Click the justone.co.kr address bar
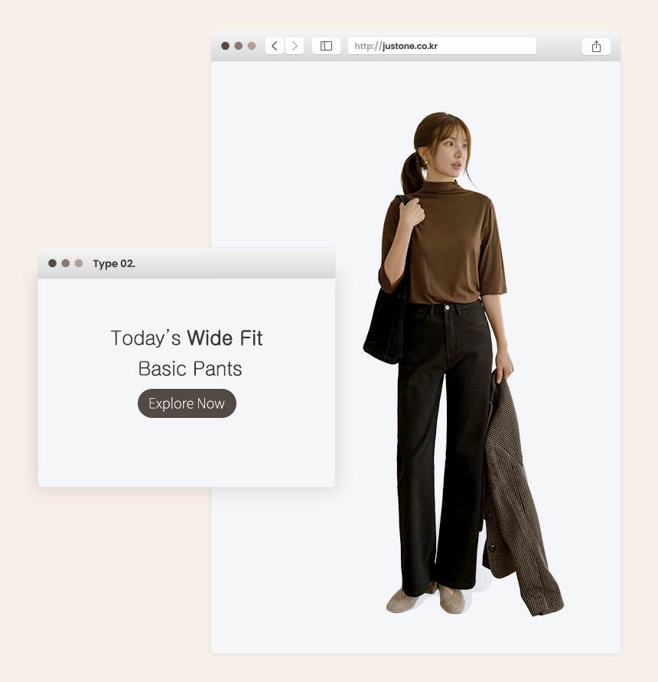658x682 pixels. point(442,46)
